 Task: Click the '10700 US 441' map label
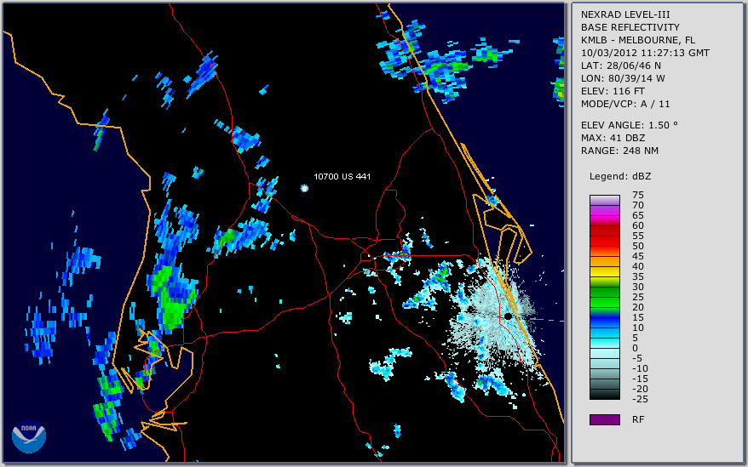(x=342, y=176)
